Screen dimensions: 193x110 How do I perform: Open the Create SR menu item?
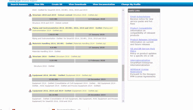[x=57, y=5]
